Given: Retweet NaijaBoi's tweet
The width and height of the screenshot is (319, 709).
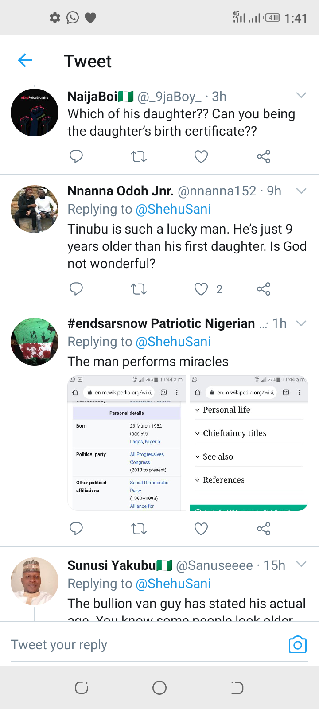Looking at the screenshot, I should coord(139,156).
